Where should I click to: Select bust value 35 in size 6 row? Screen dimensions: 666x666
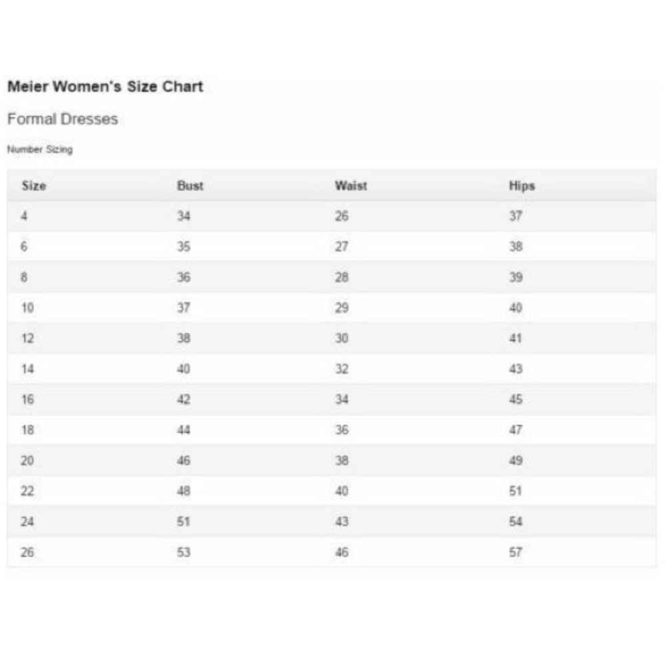pyautogui.click(x=184, y=247)
